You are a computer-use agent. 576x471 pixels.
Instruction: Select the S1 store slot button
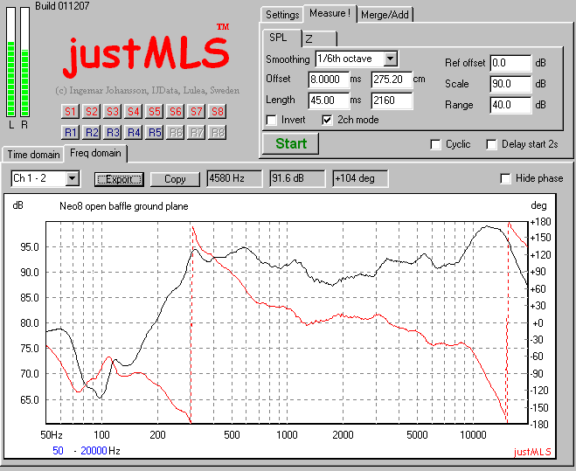click(x=70, y=111)
